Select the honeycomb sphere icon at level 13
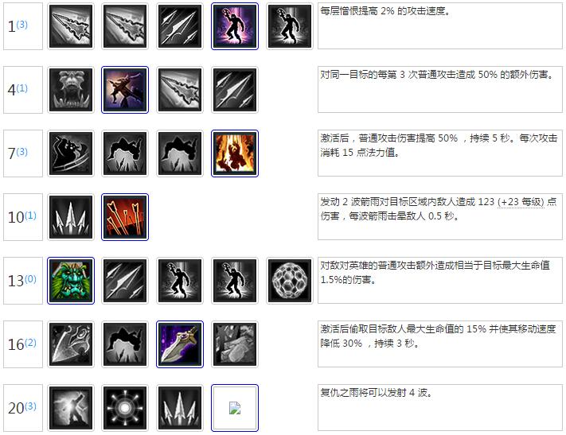 click(290, 281)
